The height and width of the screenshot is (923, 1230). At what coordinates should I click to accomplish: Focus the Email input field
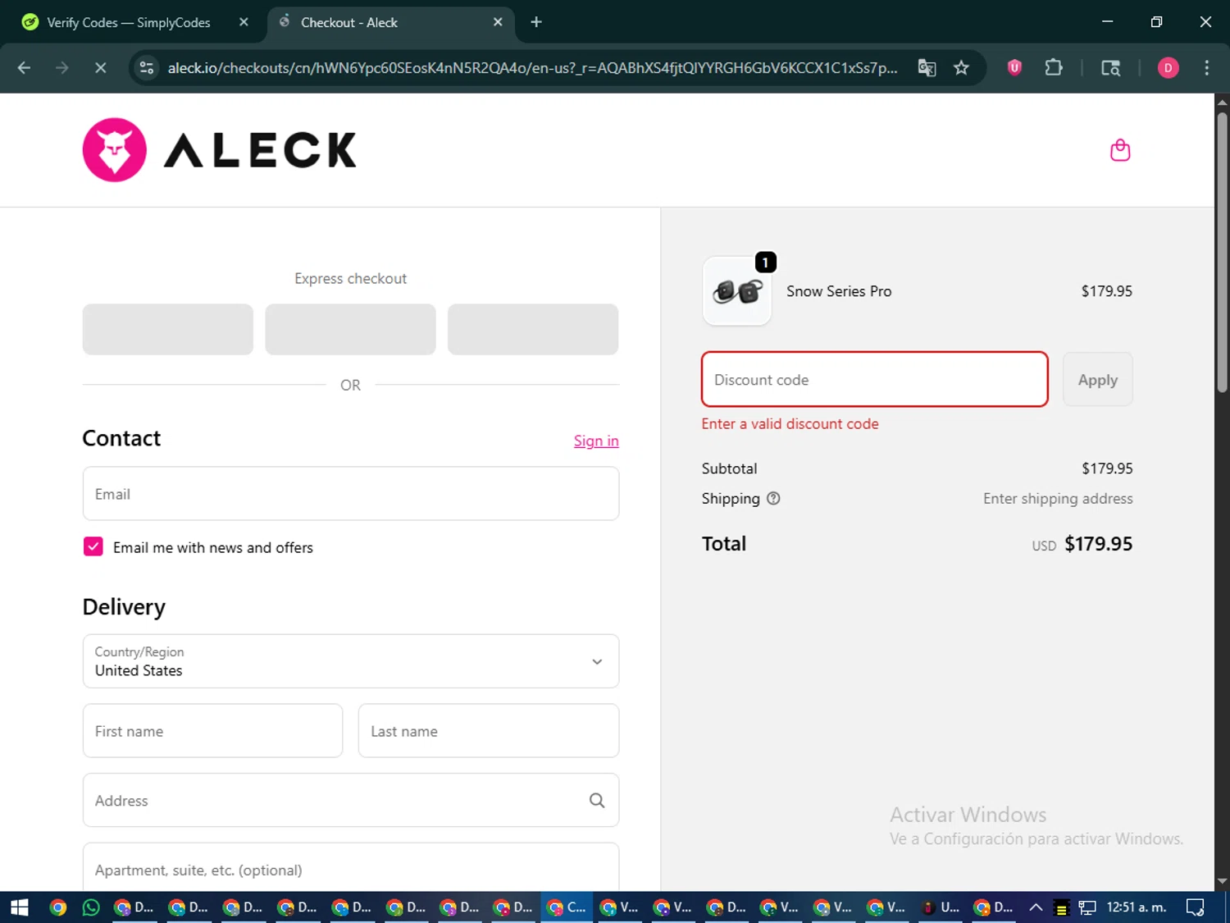point(351,494)
